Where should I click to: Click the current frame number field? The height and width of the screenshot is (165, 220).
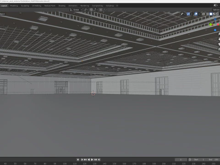[181, 159]
